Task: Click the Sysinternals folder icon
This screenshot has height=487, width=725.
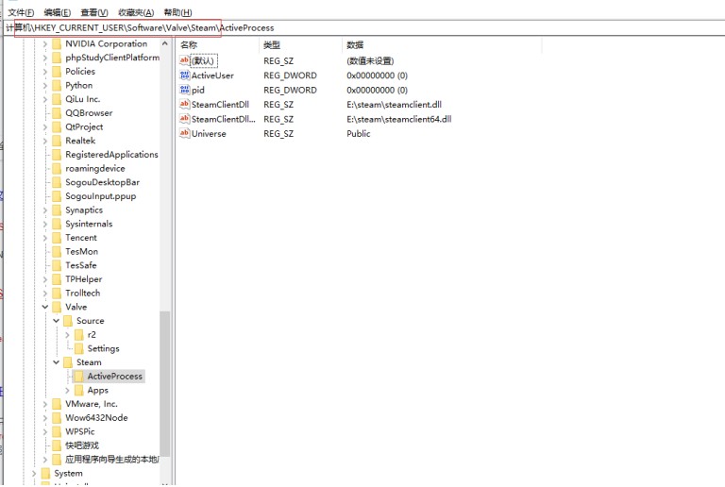Action: [x=57, y=224]
